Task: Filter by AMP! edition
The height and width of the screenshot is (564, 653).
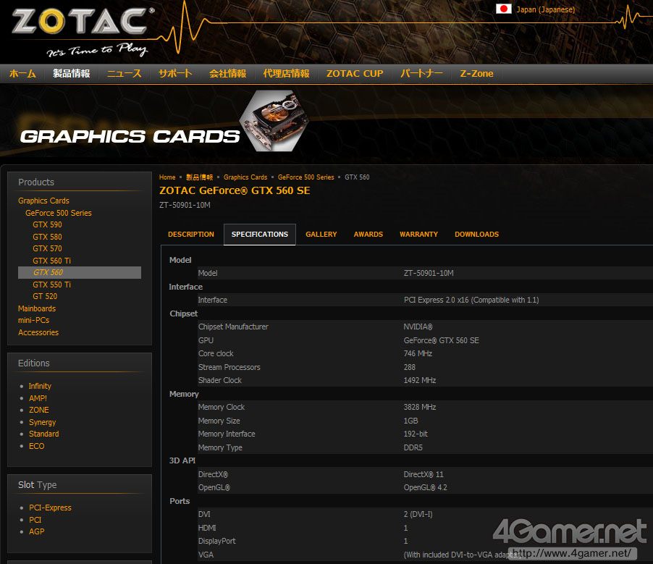Action: pos(38,398)
